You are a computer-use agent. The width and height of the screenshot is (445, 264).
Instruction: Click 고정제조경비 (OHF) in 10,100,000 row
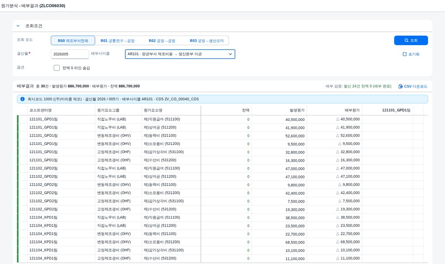(x=114, y=250)
